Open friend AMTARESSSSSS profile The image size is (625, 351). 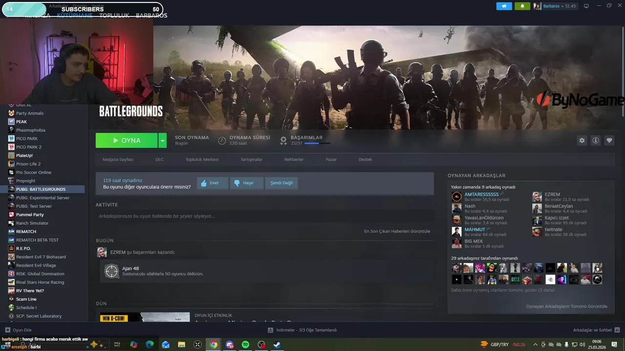point(481,195)
